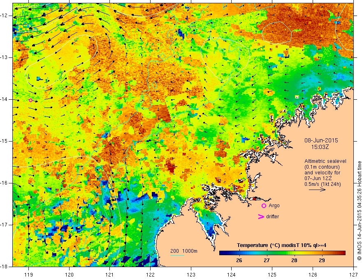Click the Argo float marker near 119°E, 14°S
The image size is (362, 279).
[30, 100]
